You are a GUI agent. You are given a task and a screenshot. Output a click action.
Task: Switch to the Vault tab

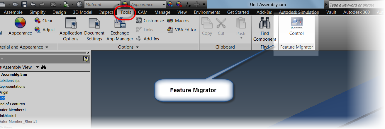pos(331,12)
